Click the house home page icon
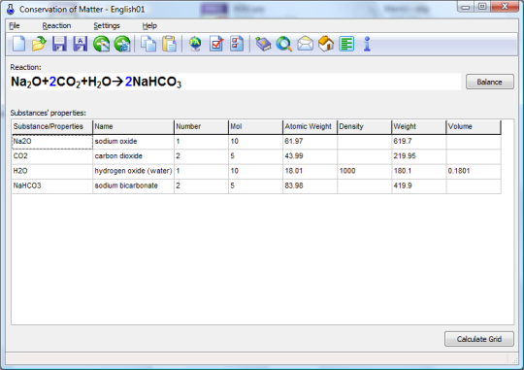The height and width of the screenshot is (370, 524). pos(326,44)
